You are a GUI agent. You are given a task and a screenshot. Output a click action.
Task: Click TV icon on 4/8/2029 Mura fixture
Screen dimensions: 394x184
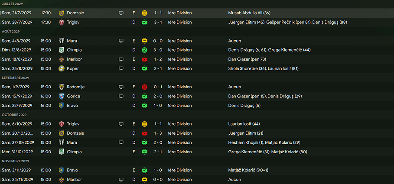coord(121,41)
